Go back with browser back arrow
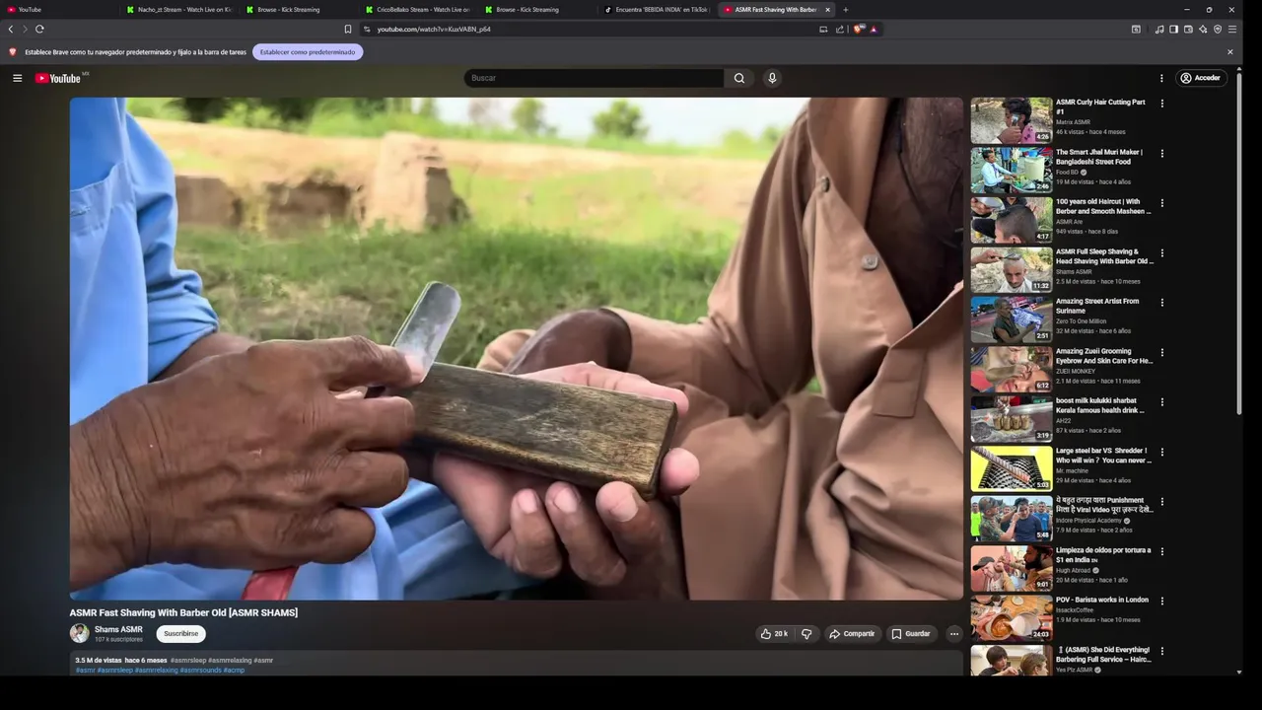 (11, 29)
